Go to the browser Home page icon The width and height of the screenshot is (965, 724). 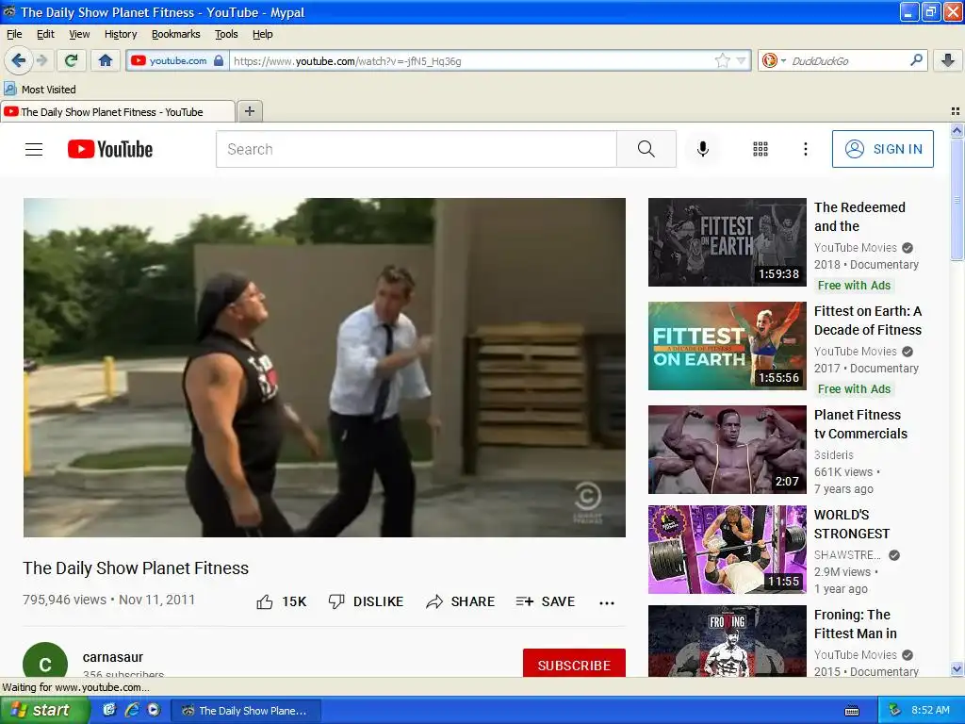pyautogui.click(x=106, y=60)
